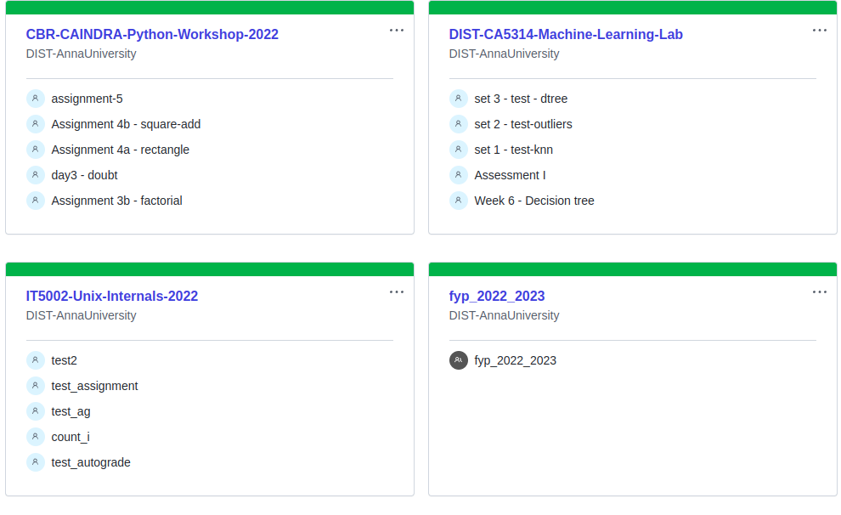Open test_autograde assignment
The height and width of the screenshot is (515, 841).
[x=91, y=462]
